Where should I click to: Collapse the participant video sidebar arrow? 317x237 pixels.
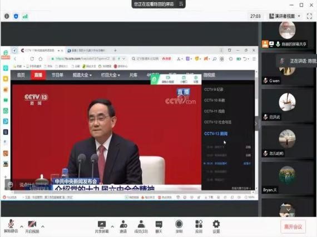pyautogui.click(x=256, y=124)
